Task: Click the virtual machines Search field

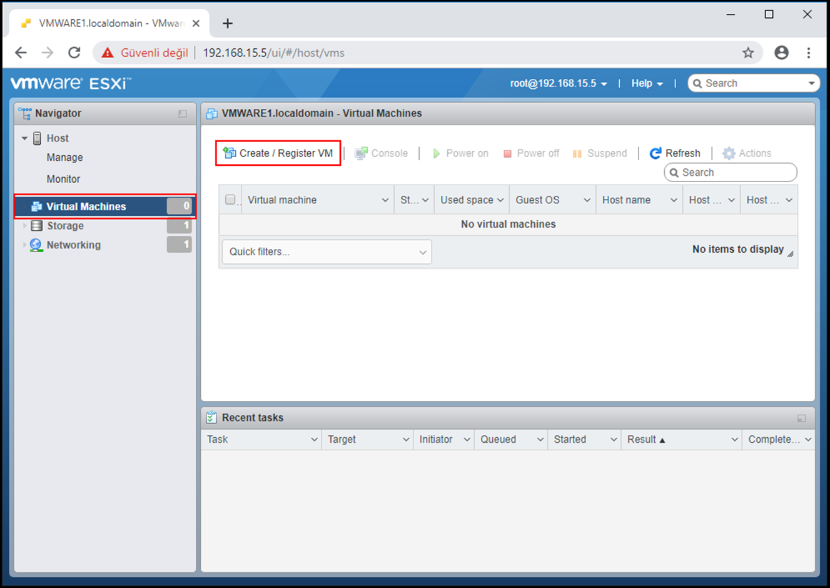Action: click(x=731, y=173)
